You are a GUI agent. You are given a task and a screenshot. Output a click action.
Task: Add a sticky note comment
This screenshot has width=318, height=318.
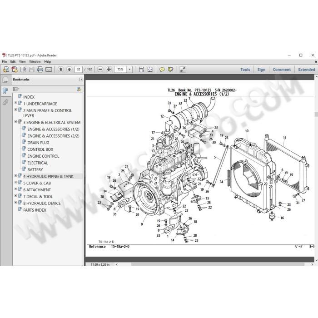pos(162,70)
